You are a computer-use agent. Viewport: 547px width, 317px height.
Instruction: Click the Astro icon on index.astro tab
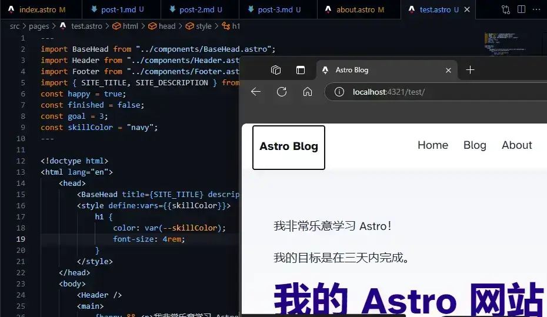11,9
